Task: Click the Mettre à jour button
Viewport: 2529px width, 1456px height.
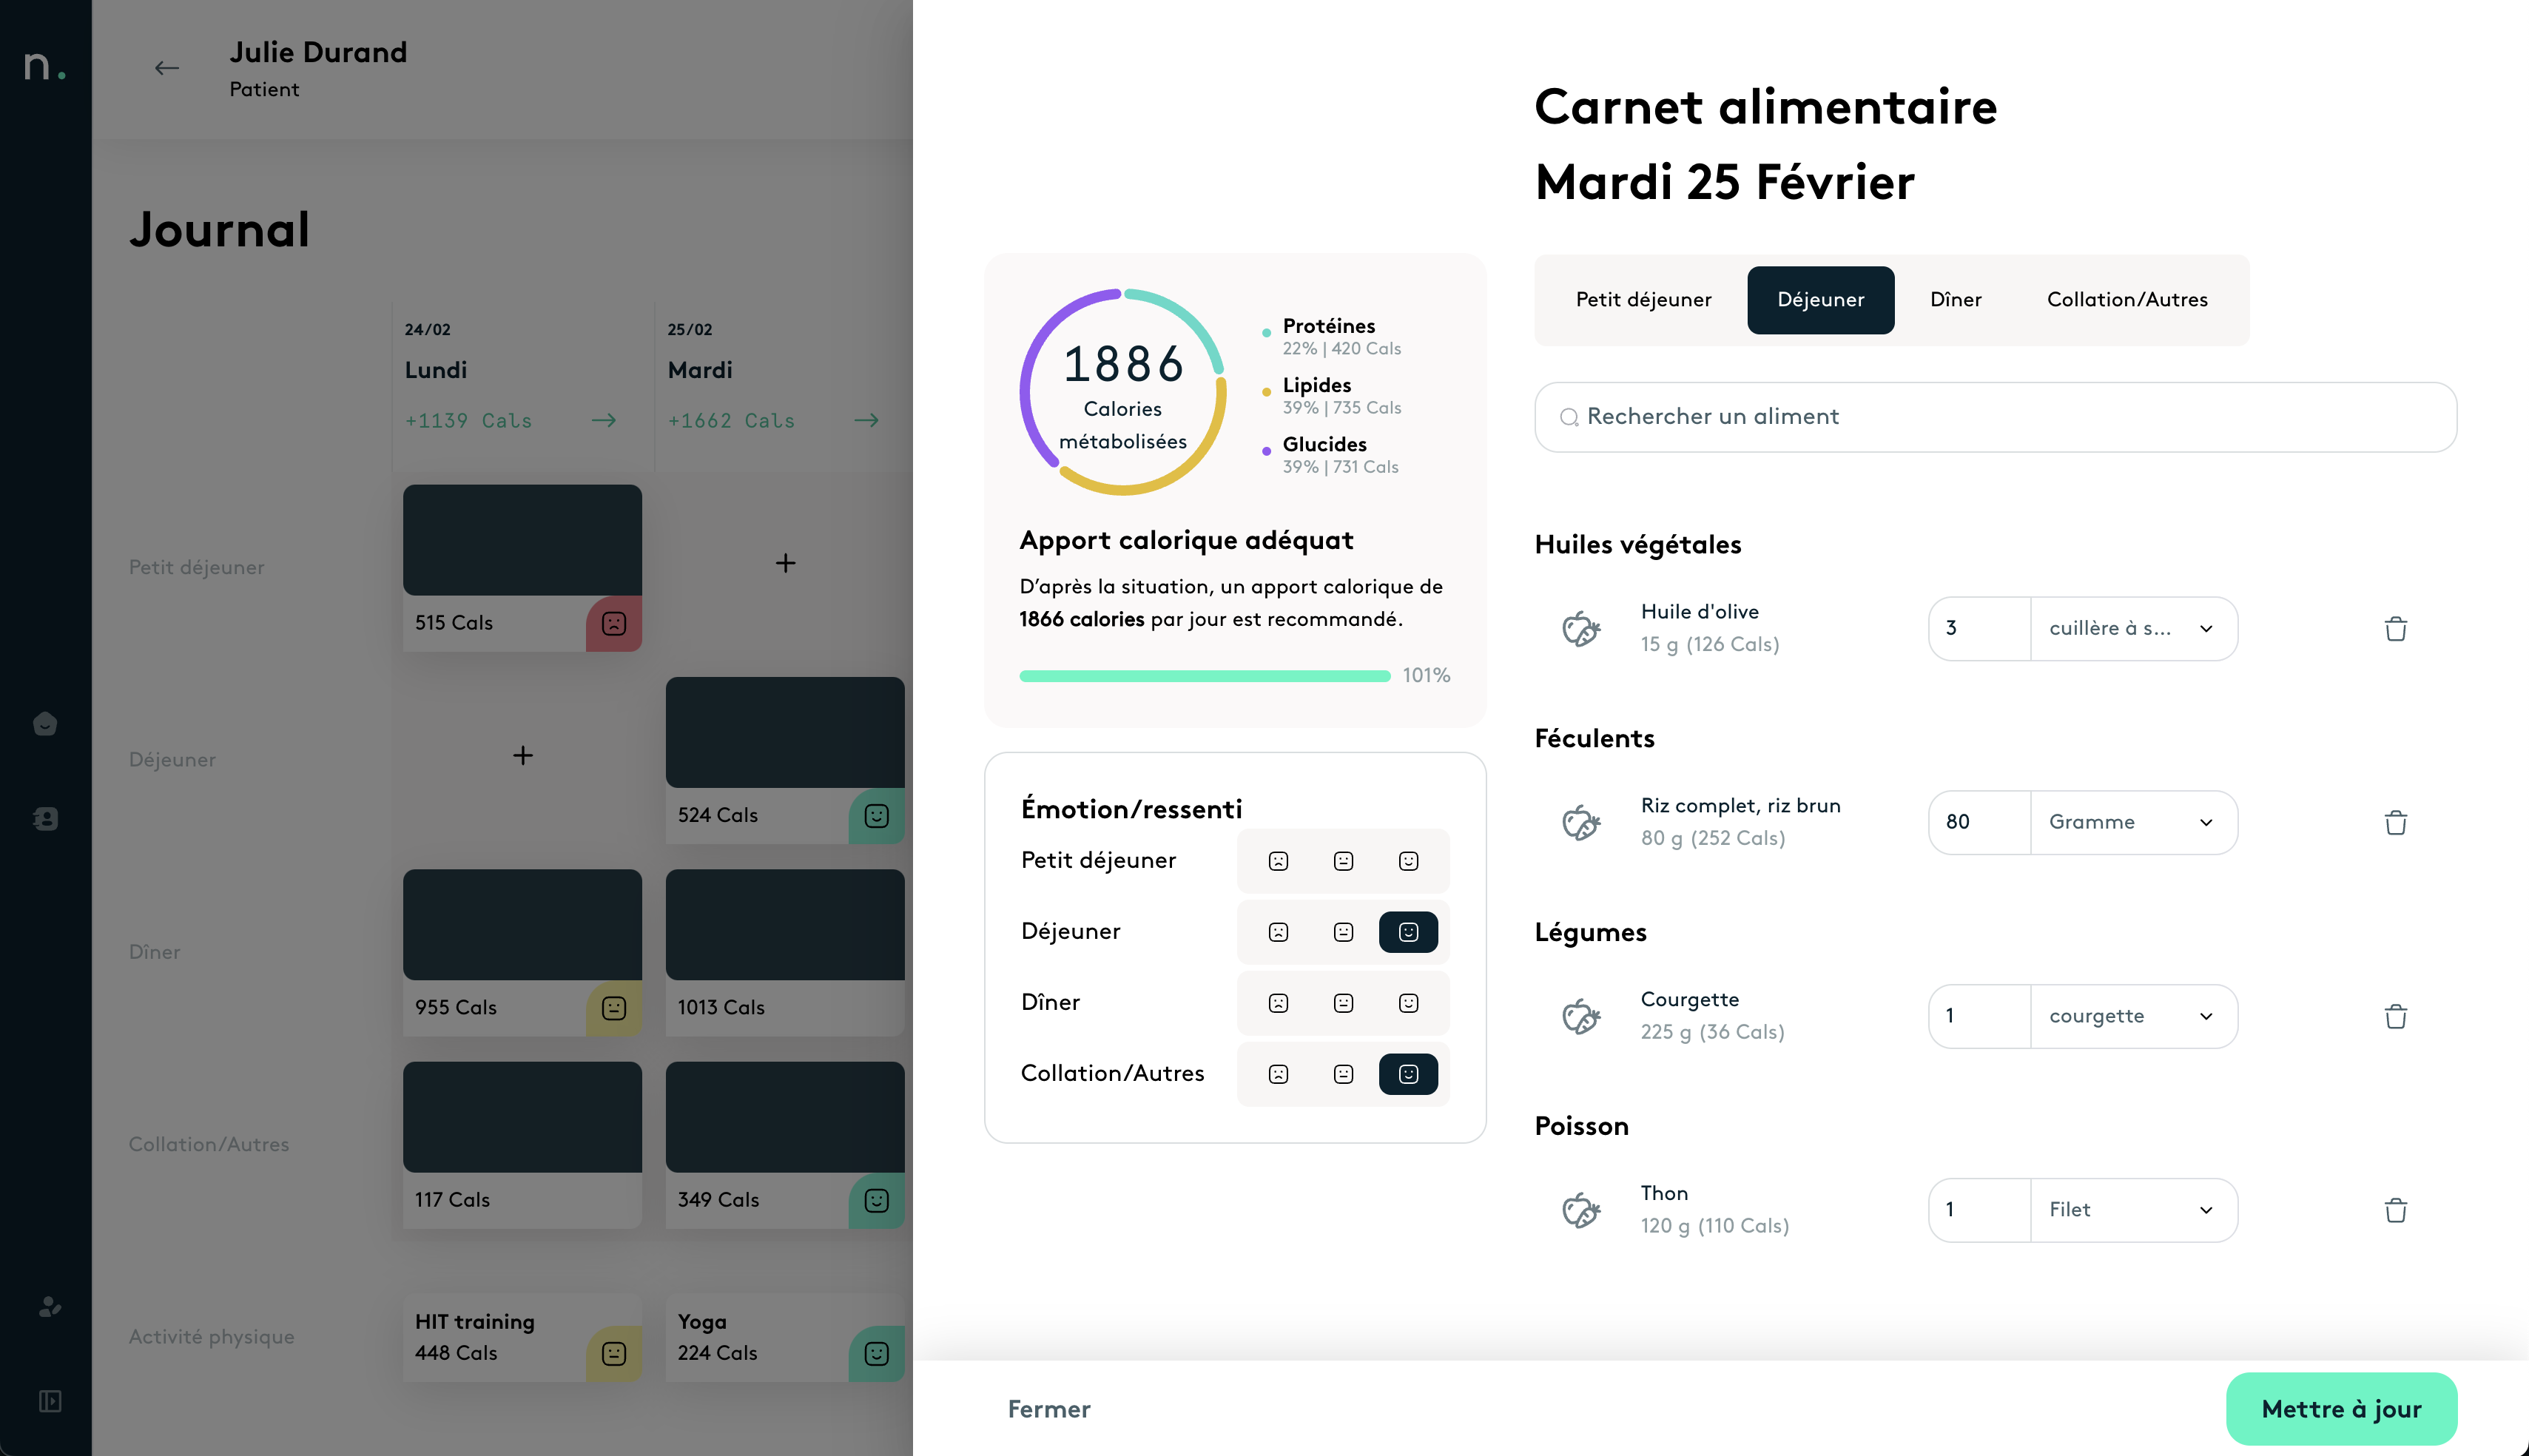Action: click(x=2341, y=1409)
